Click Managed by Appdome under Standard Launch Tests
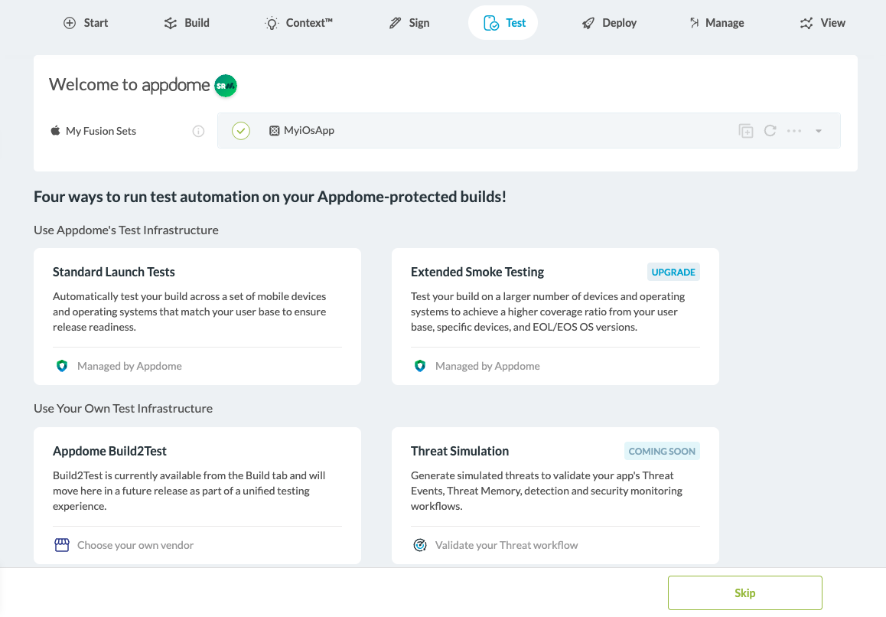886x617 pixels. click(x=129, y=366)
